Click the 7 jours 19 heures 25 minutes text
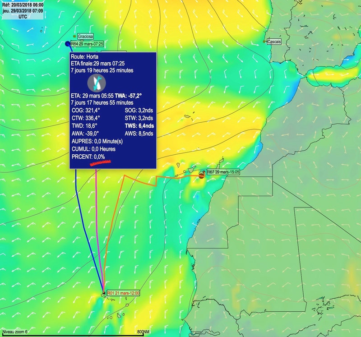Screen dimensions: 361x337 pos(102,70)
